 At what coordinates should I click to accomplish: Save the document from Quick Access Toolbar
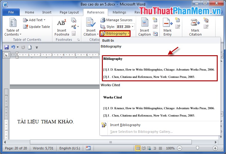[x=6, y=47]
